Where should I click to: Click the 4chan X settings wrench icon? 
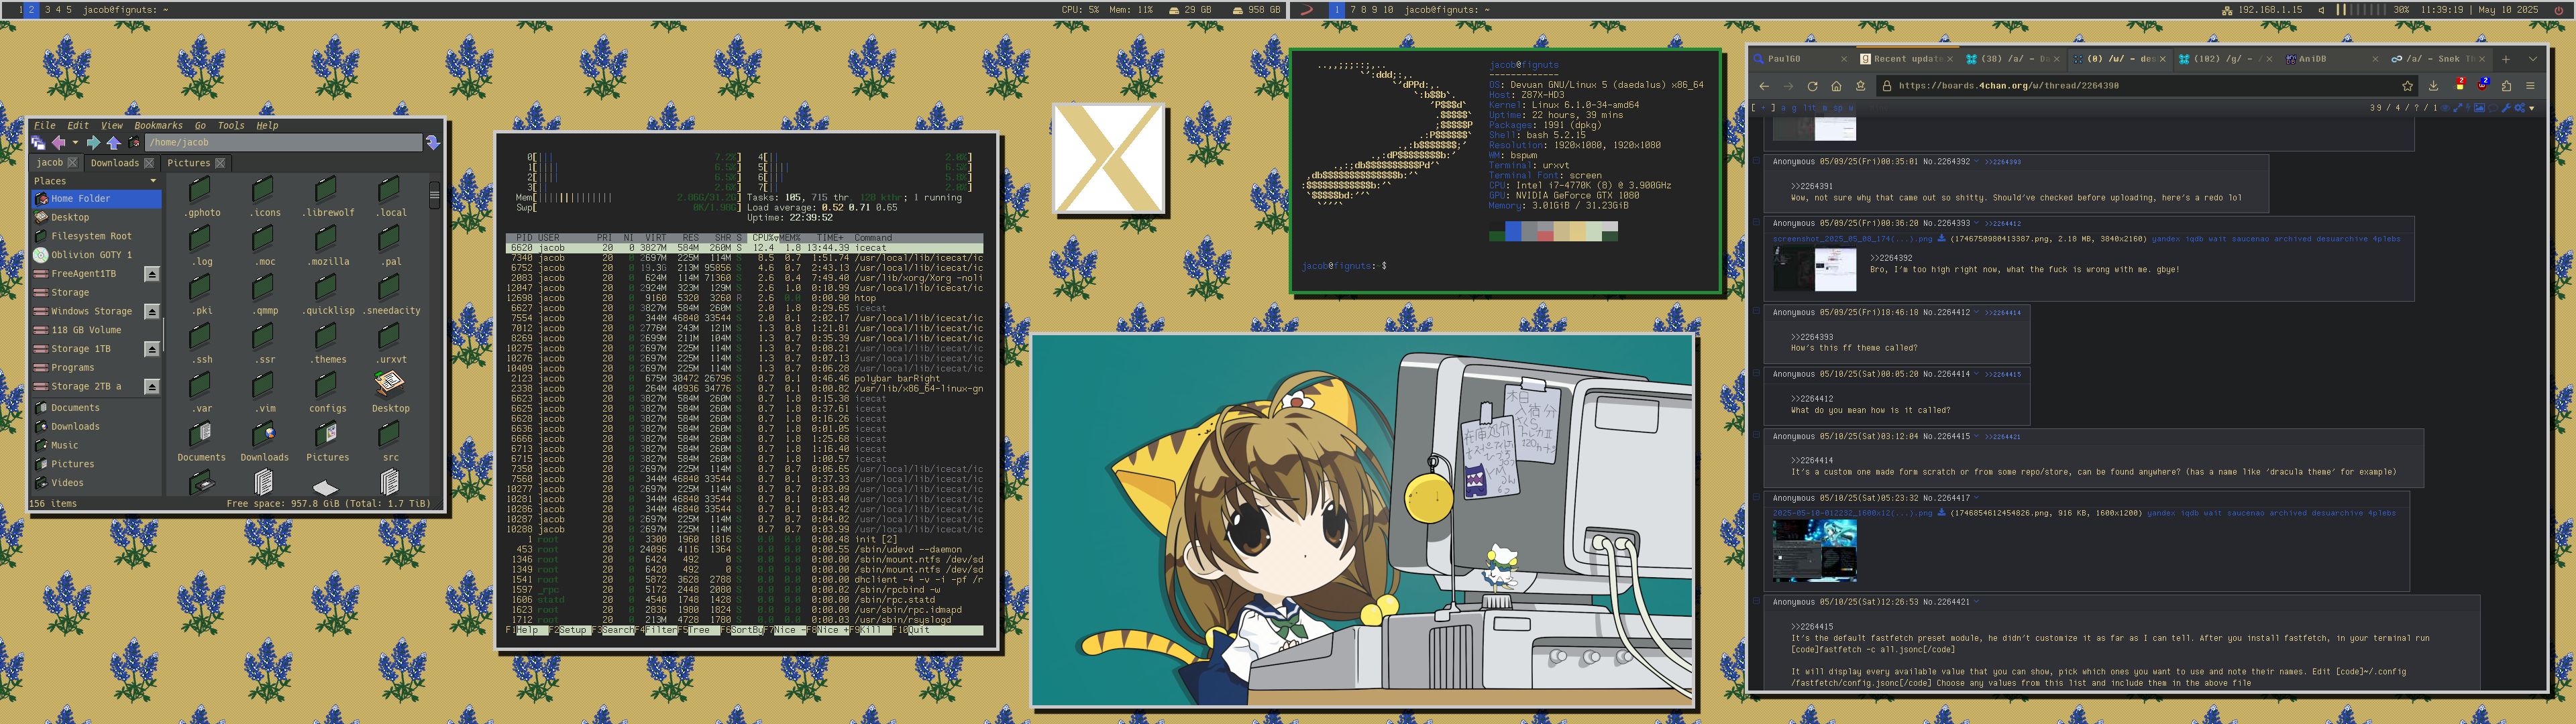click(2506, 108)
